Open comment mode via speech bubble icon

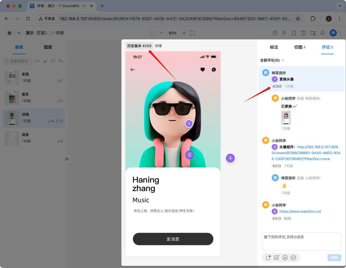click(53, 61)
